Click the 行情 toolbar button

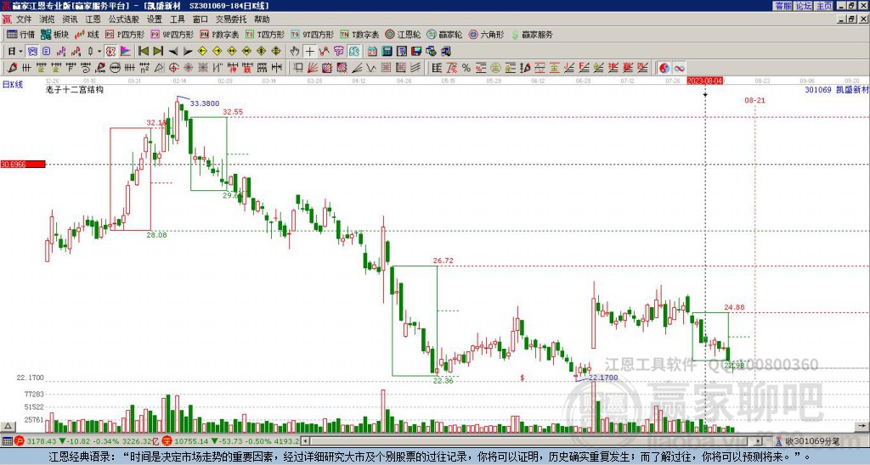[21, 34]
